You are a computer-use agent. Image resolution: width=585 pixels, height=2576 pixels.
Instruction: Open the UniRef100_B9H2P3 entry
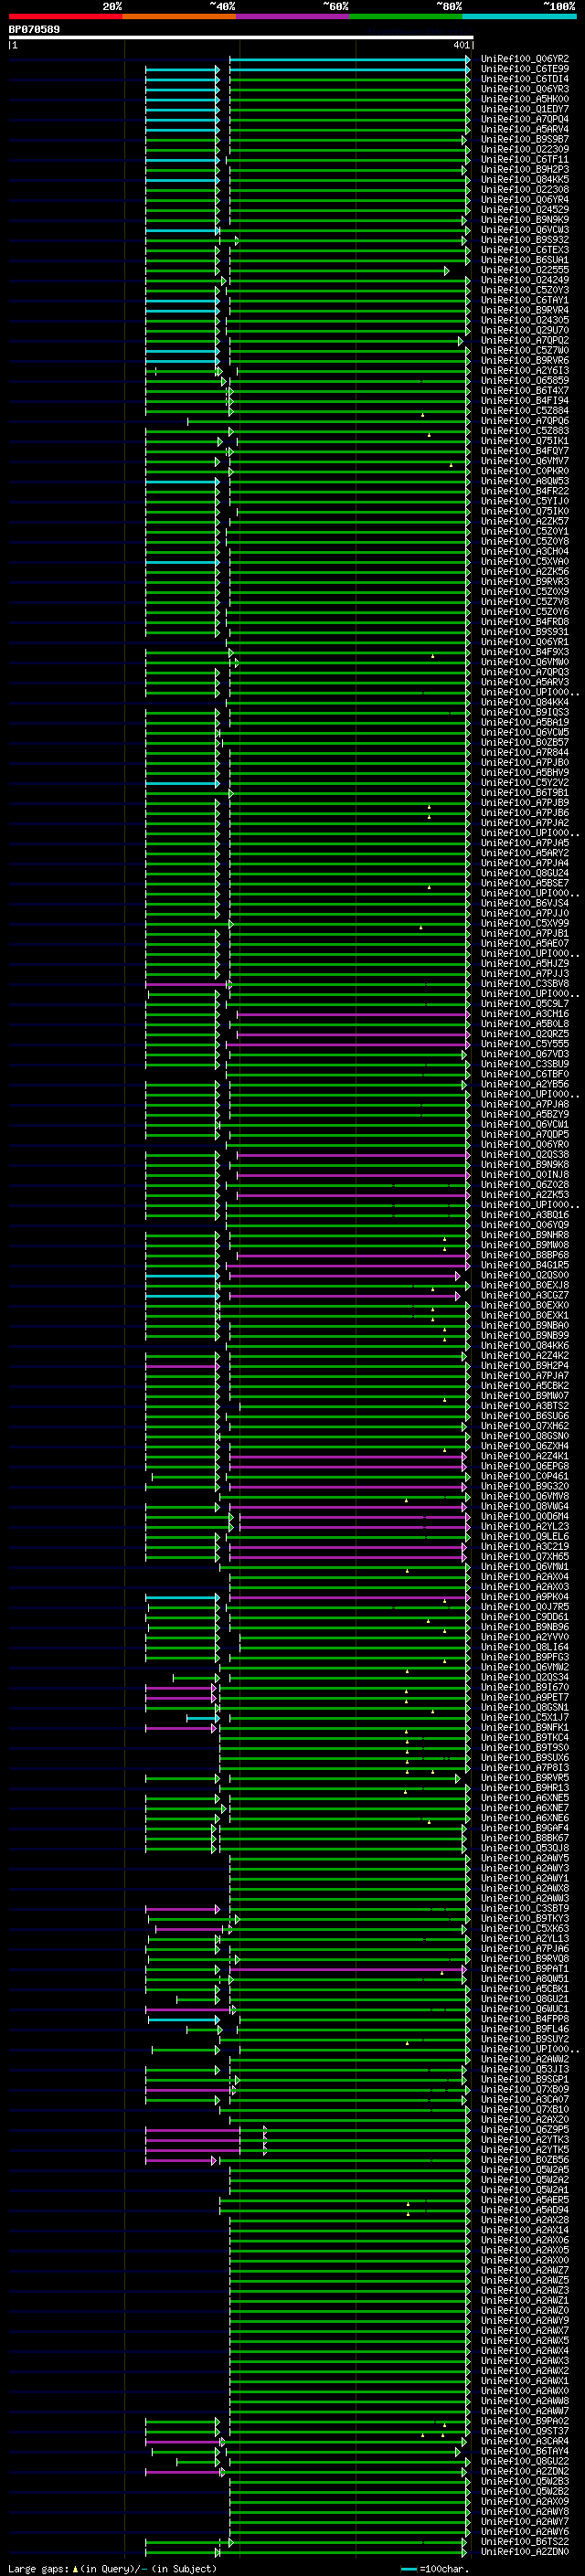(x=525, y=169)
